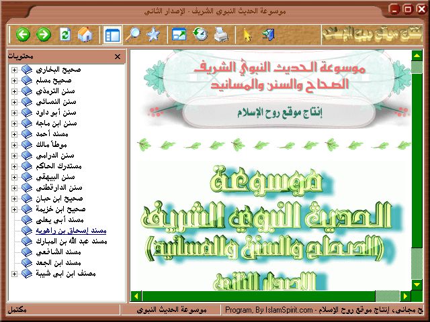Image resolution: width=430 pixels, height=322 pixels.
Task: Exit the program via the door icon
Action: pos(269,35)
